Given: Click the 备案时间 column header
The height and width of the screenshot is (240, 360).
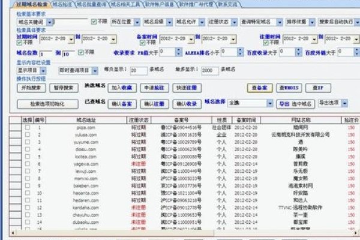Looking at the screenshot, I should [246, 120].
